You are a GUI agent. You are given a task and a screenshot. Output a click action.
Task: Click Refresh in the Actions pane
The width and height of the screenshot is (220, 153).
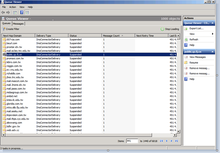(194, 40)
